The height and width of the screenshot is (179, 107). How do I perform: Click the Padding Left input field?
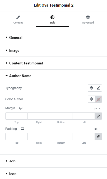pos(83,137)
